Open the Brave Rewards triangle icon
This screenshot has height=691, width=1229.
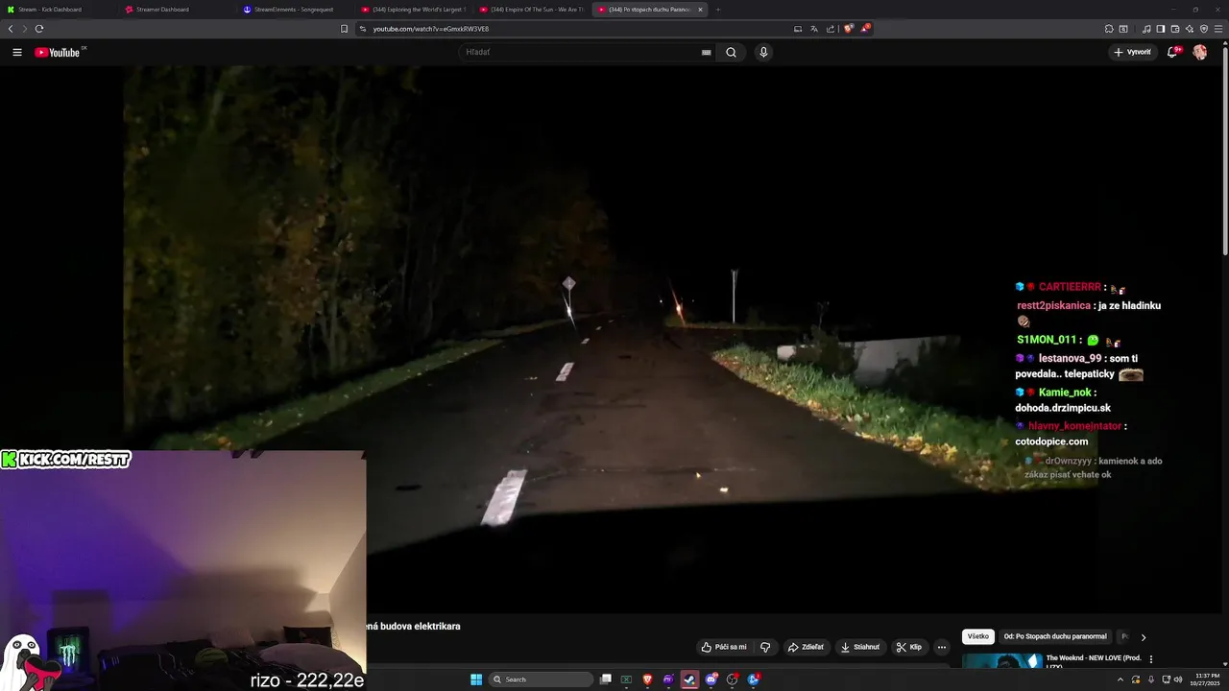(864, 29)
